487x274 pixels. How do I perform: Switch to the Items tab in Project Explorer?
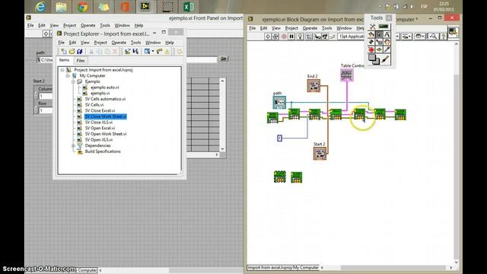point(64,60)
